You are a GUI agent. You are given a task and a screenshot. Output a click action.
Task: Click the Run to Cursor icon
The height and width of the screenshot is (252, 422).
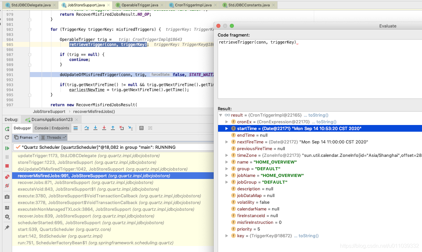[130, 128]
